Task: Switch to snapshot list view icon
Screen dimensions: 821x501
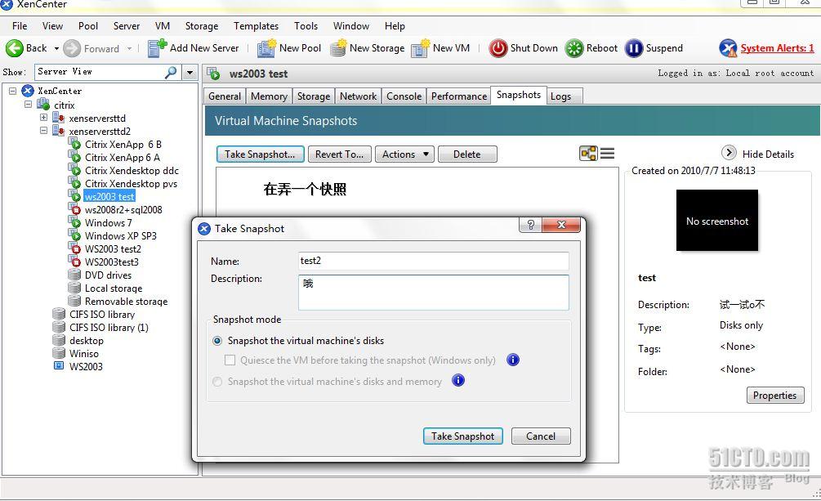Action: click(607, 154)
